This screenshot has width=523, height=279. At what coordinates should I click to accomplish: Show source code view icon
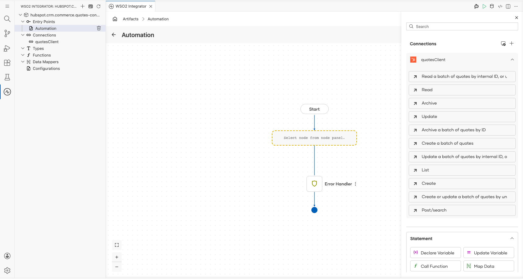[x=500, y=6]
